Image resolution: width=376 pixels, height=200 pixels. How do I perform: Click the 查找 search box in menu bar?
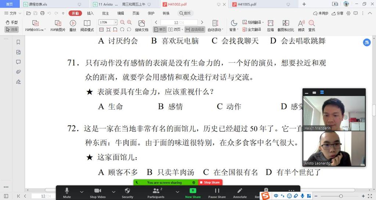coord(185,13)
